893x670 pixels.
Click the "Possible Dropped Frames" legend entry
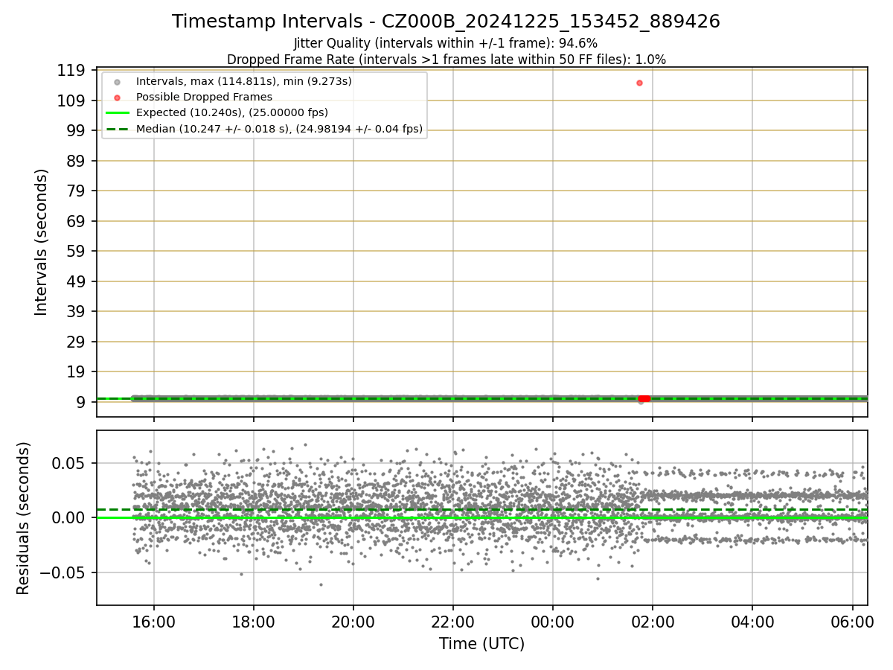(x=204, y=97)
